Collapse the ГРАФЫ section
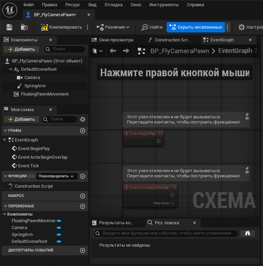The width and height of the screenshot is (263, 266). click(x=6, y=131)
